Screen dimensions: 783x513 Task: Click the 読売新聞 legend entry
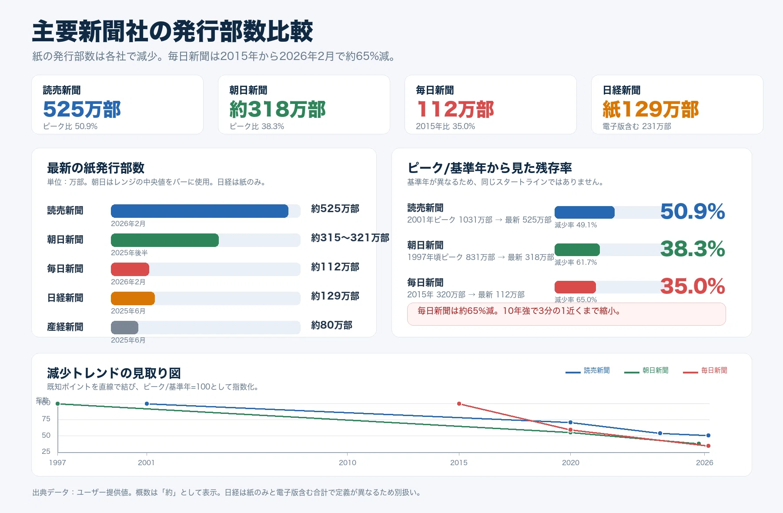588,370
